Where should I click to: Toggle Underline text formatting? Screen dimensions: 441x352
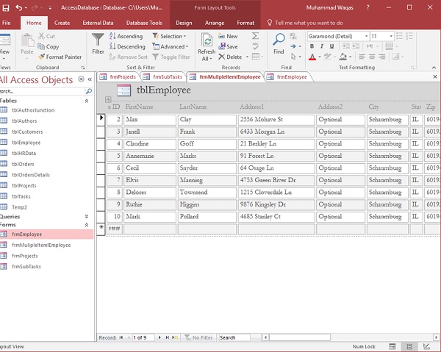point(333,46)
